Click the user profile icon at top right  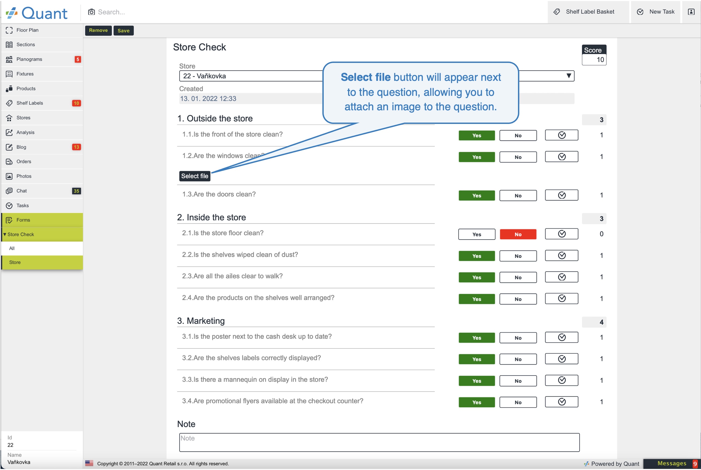[691, 12]
